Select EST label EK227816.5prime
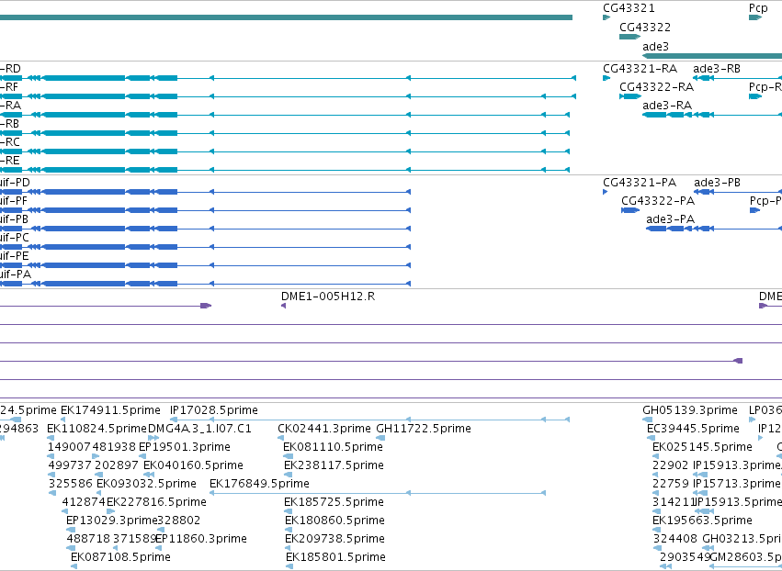Image resolution: width=782 pixels, height=571 pixels. 156,503
